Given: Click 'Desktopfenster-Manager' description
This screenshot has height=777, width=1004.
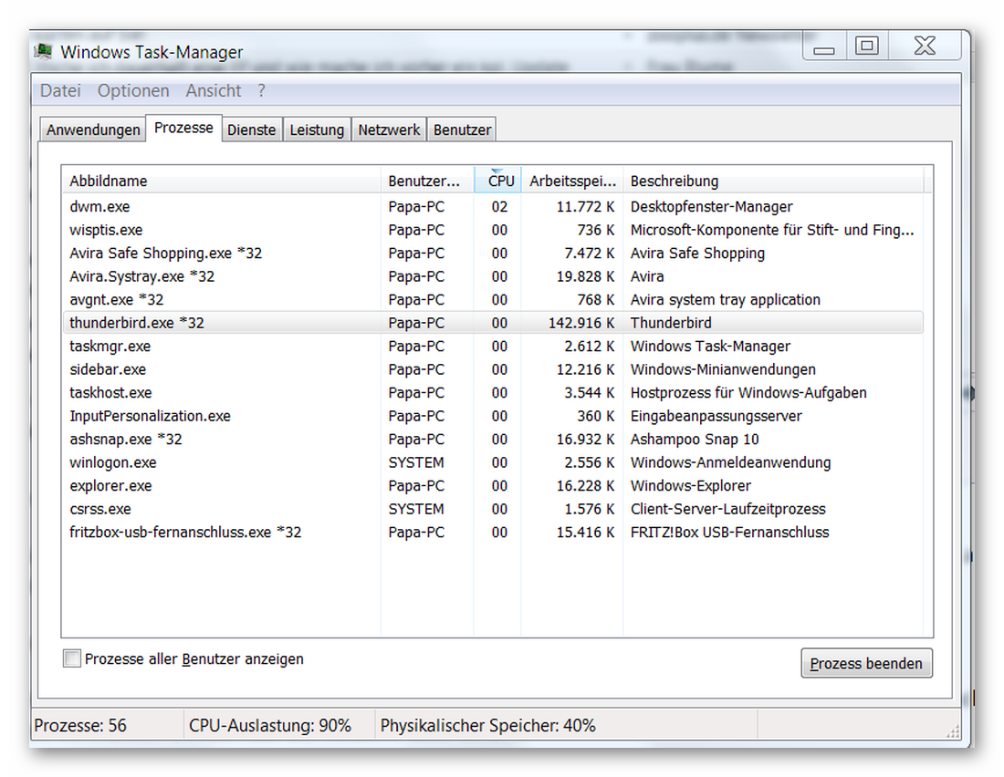Looking at the screenshot, I should point(711,207).
